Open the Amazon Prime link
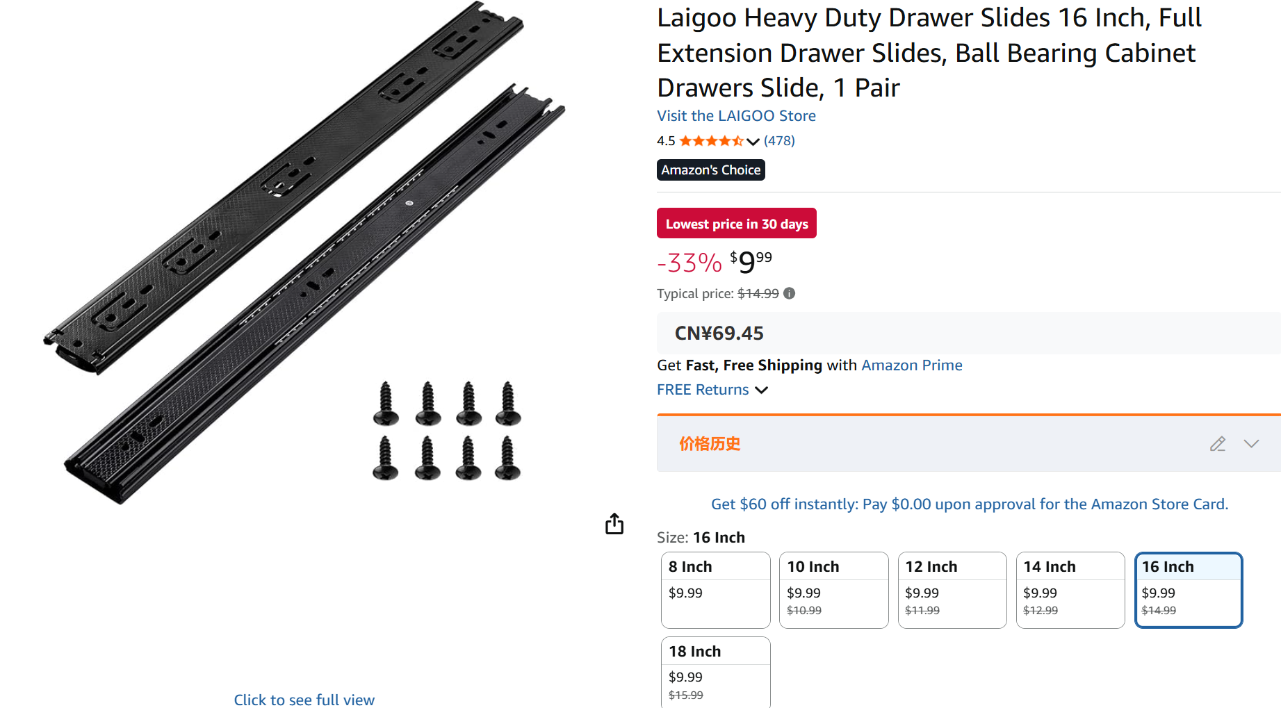 pyautogui.click(x=912, y=365)
